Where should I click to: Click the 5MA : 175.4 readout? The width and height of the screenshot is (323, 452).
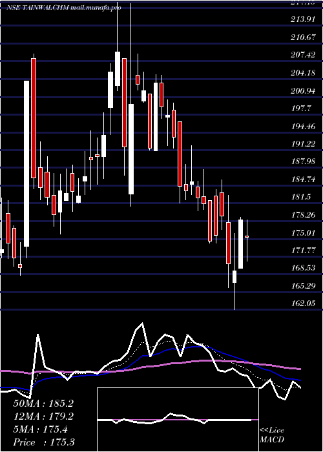(41, 429)
